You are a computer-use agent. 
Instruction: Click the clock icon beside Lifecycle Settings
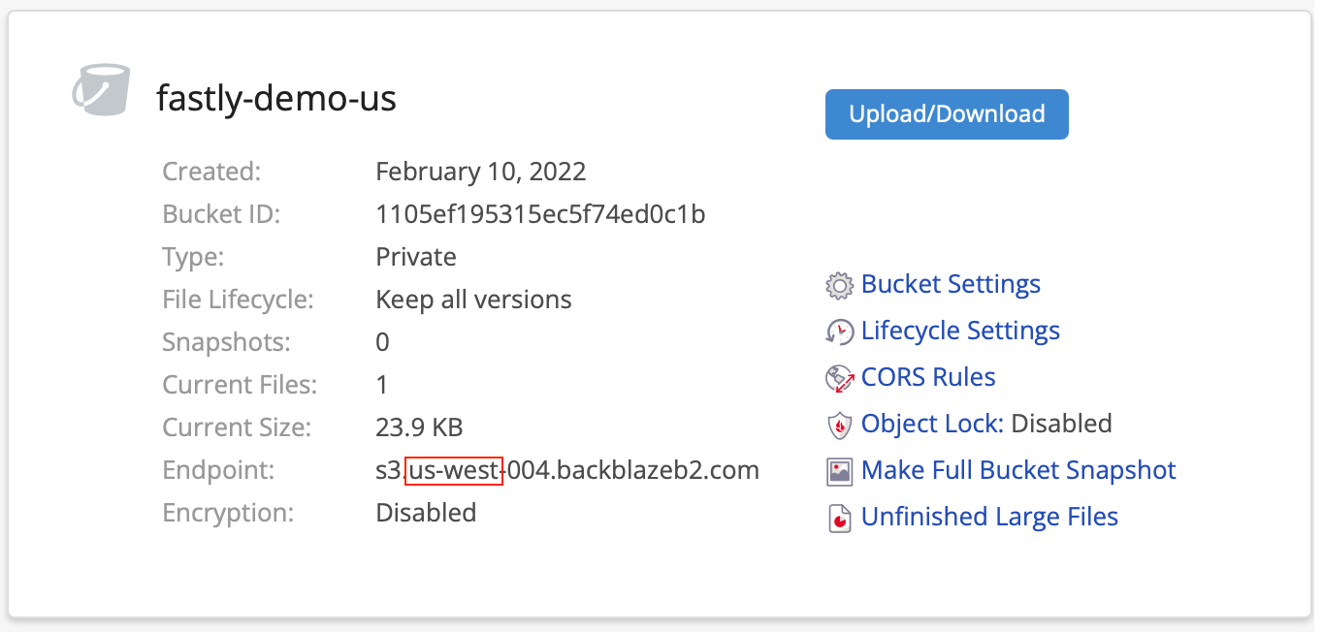840,331
